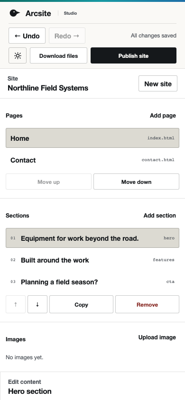The height and width of the screenshot is (400, 185).
Task: Publish the site
Action: click(133, 55)
